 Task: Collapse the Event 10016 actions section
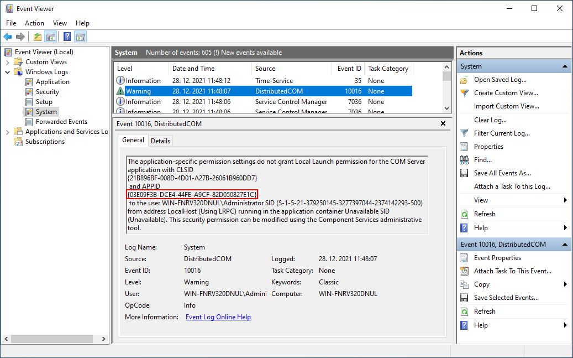tap(565, 244)
